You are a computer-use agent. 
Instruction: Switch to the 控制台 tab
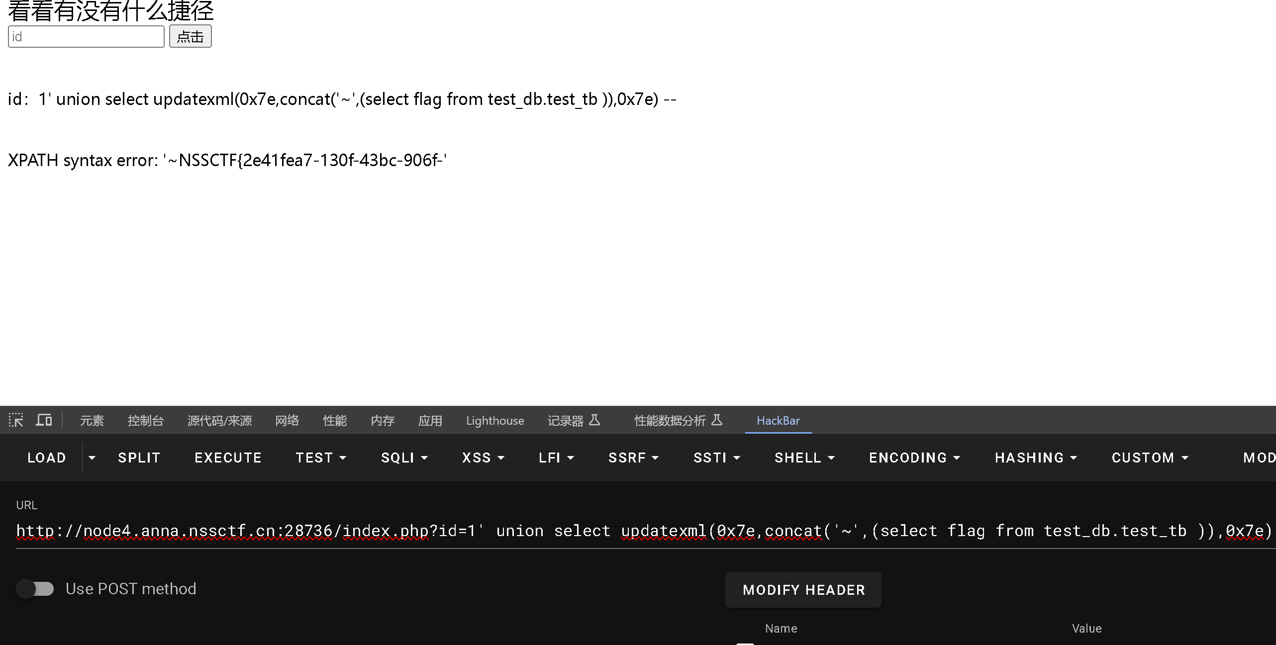click(x=145, y=421)
